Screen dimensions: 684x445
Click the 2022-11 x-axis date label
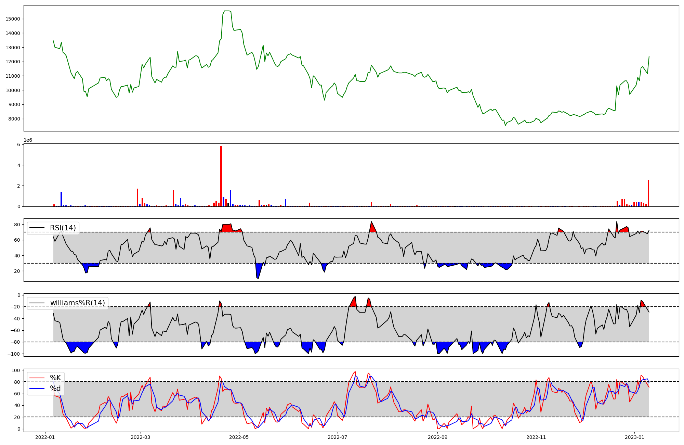pyautogui.click(x=536, y=437)
